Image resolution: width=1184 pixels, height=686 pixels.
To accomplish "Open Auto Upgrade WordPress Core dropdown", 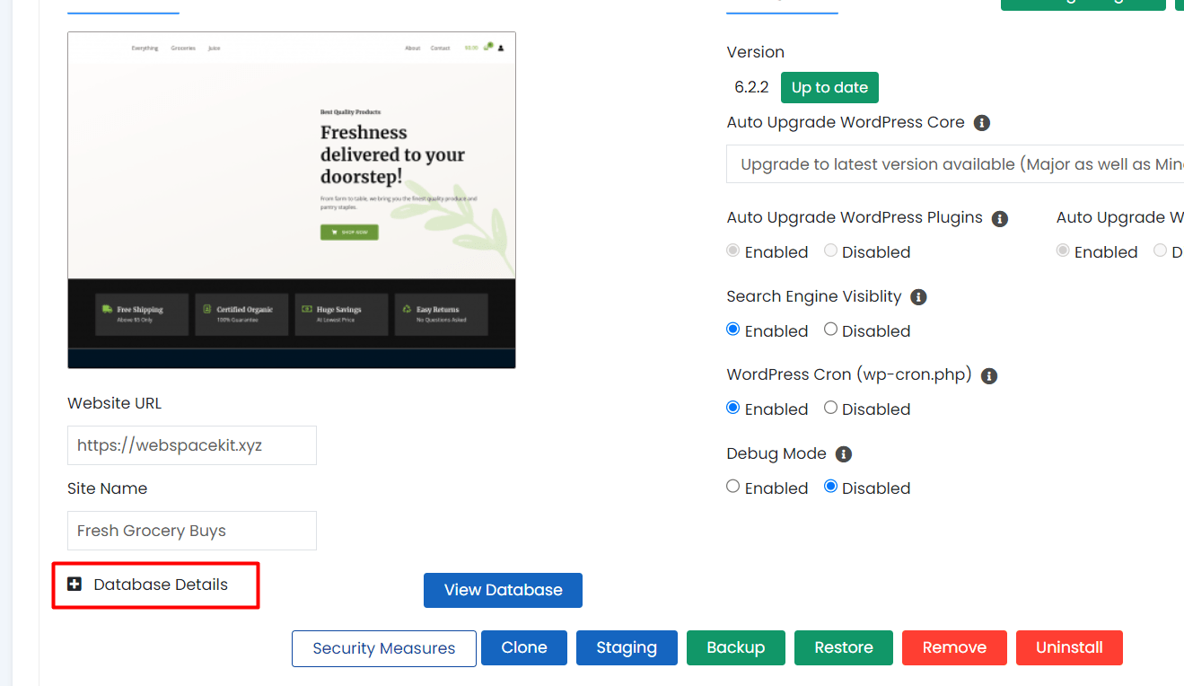I will (955, 164).
